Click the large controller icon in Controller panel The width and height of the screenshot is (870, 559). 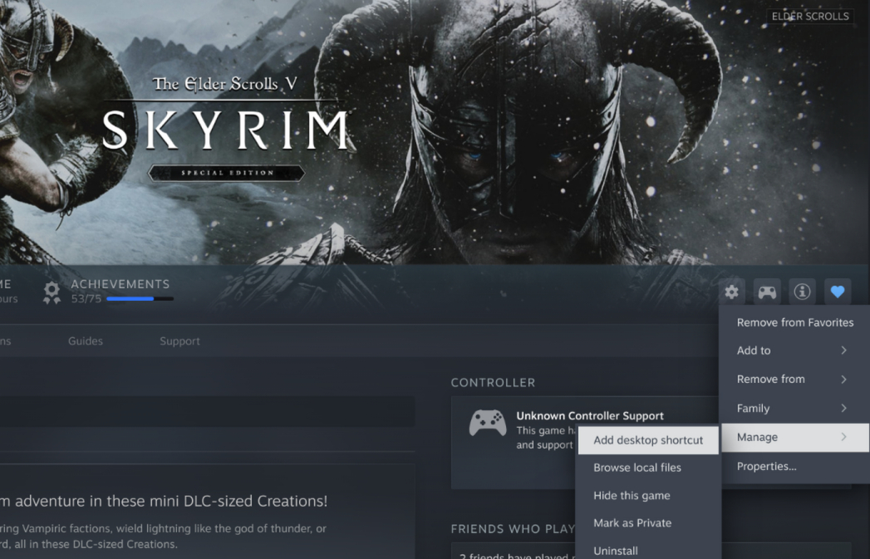tap(487, 423)
